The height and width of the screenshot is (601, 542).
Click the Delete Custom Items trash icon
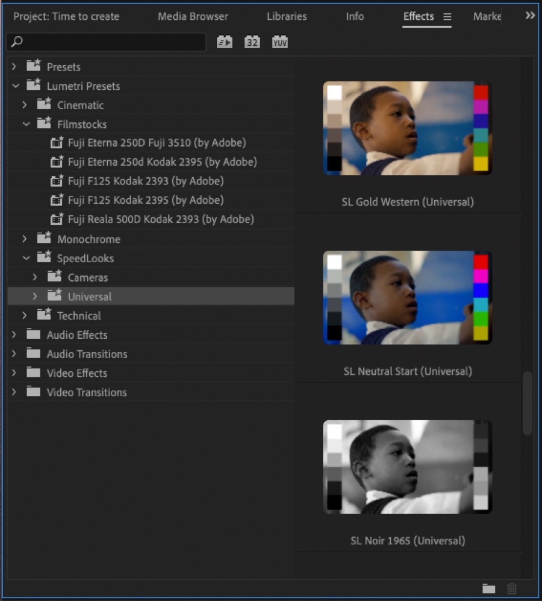coord(512,588)
